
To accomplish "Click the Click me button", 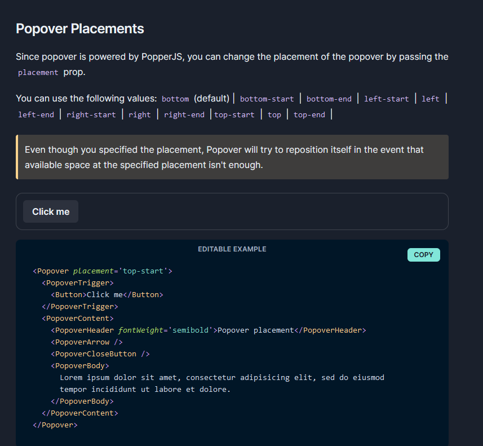I will tap(50, 211).
